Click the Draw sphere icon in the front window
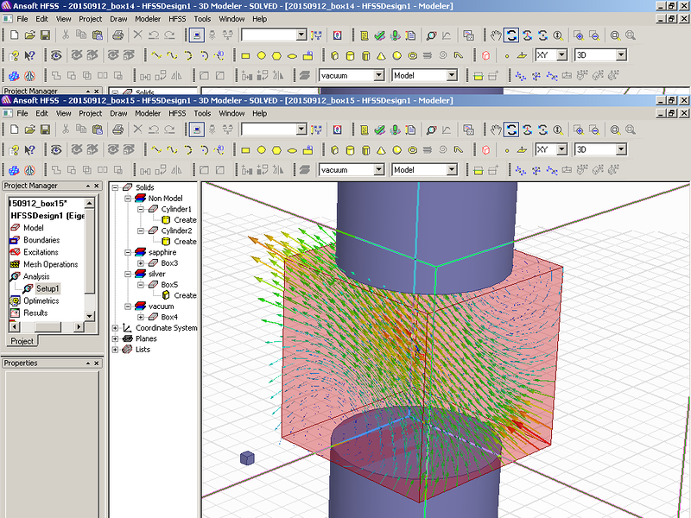 (396, 150)
